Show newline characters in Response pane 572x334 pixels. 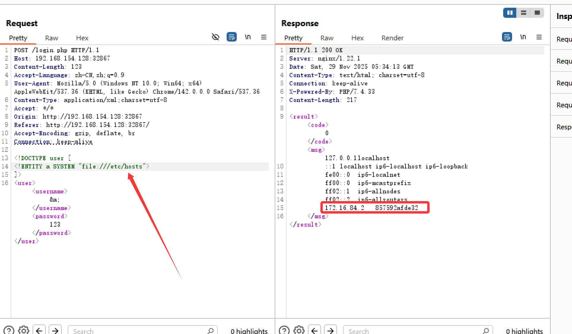point(523,37)
